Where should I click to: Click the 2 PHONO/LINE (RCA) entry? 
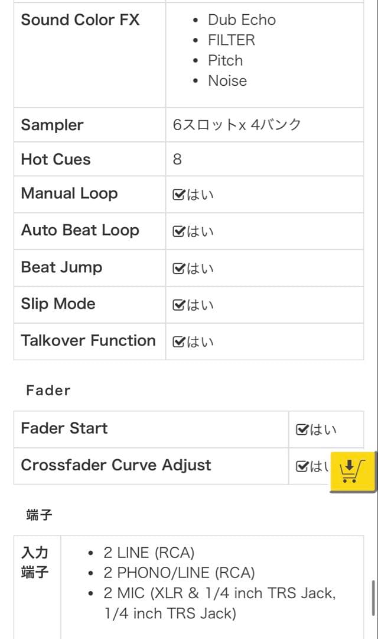click(179, 573)
